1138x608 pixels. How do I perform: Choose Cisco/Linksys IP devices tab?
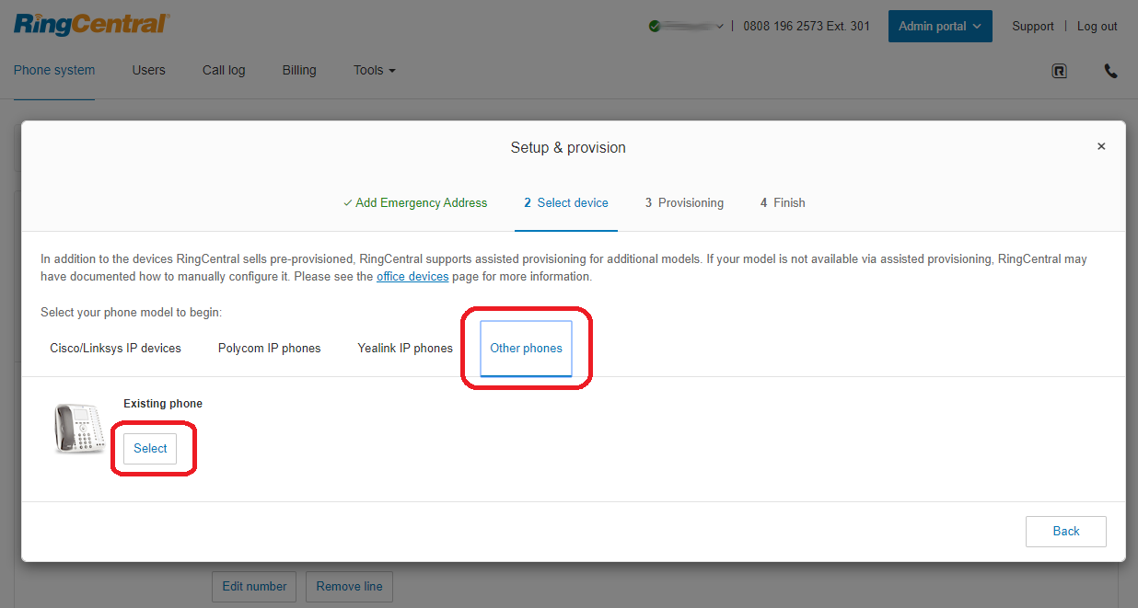coord(115,349)
